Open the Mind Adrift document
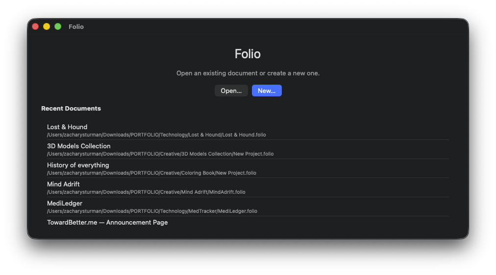 pos(63,184)
